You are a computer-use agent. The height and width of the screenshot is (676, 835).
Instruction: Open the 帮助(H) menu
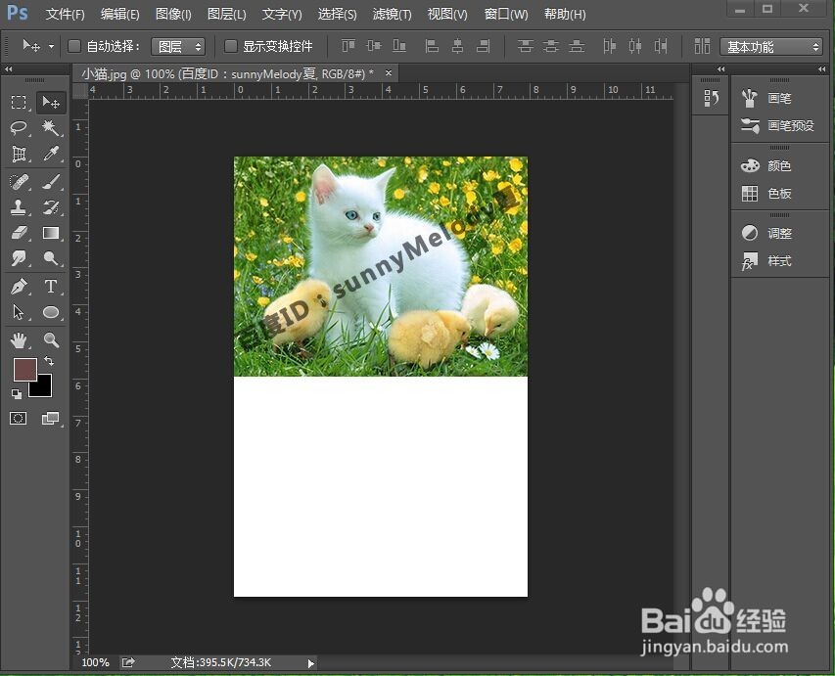click(565, 15)
